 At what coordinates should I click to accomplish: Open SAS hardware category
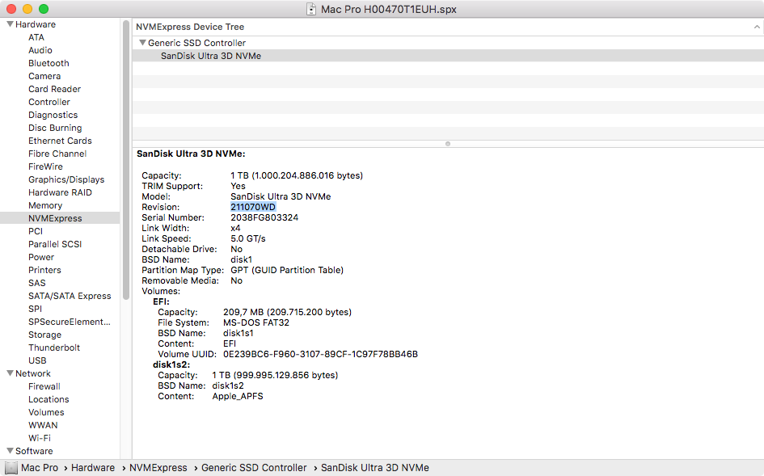pyautogui.click(x=37, y=283)
